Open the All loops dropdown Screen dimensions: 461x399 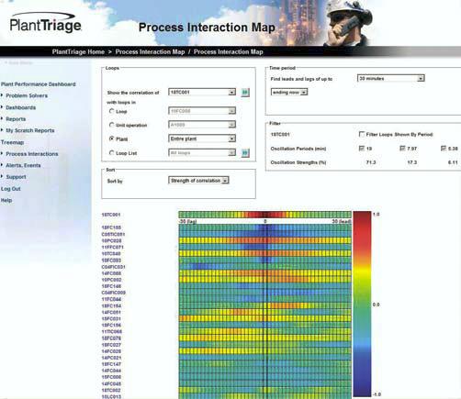tap(202, 152)
